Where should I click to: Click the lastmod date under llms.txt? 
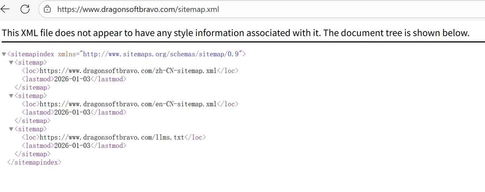pos(72,146)
